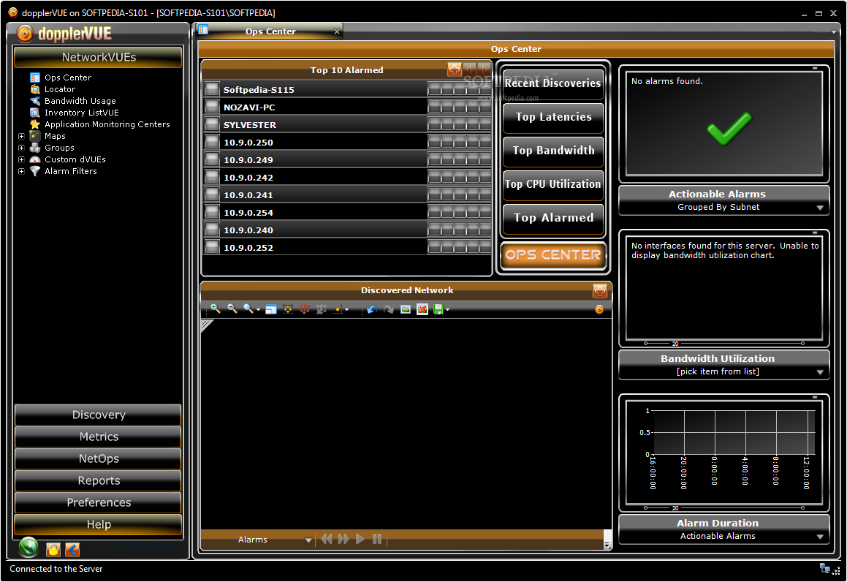Screen dimensions: 847x582
Task: Click the Recent Discoveries button
Action: coord(553,84)
